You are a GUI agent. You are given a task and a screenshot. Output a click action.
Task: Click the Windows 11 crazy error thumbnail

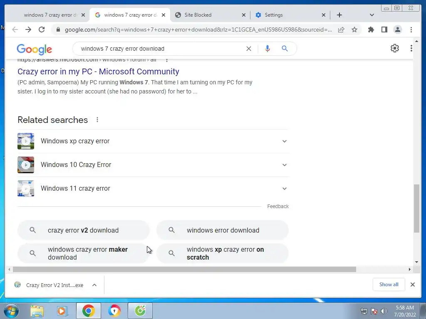coord(26,188)
